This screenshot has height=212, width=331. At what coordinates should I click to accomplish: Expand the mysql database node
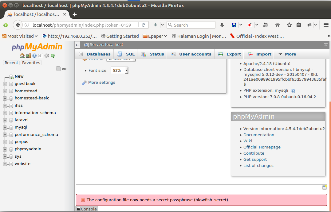coord(5,128)
